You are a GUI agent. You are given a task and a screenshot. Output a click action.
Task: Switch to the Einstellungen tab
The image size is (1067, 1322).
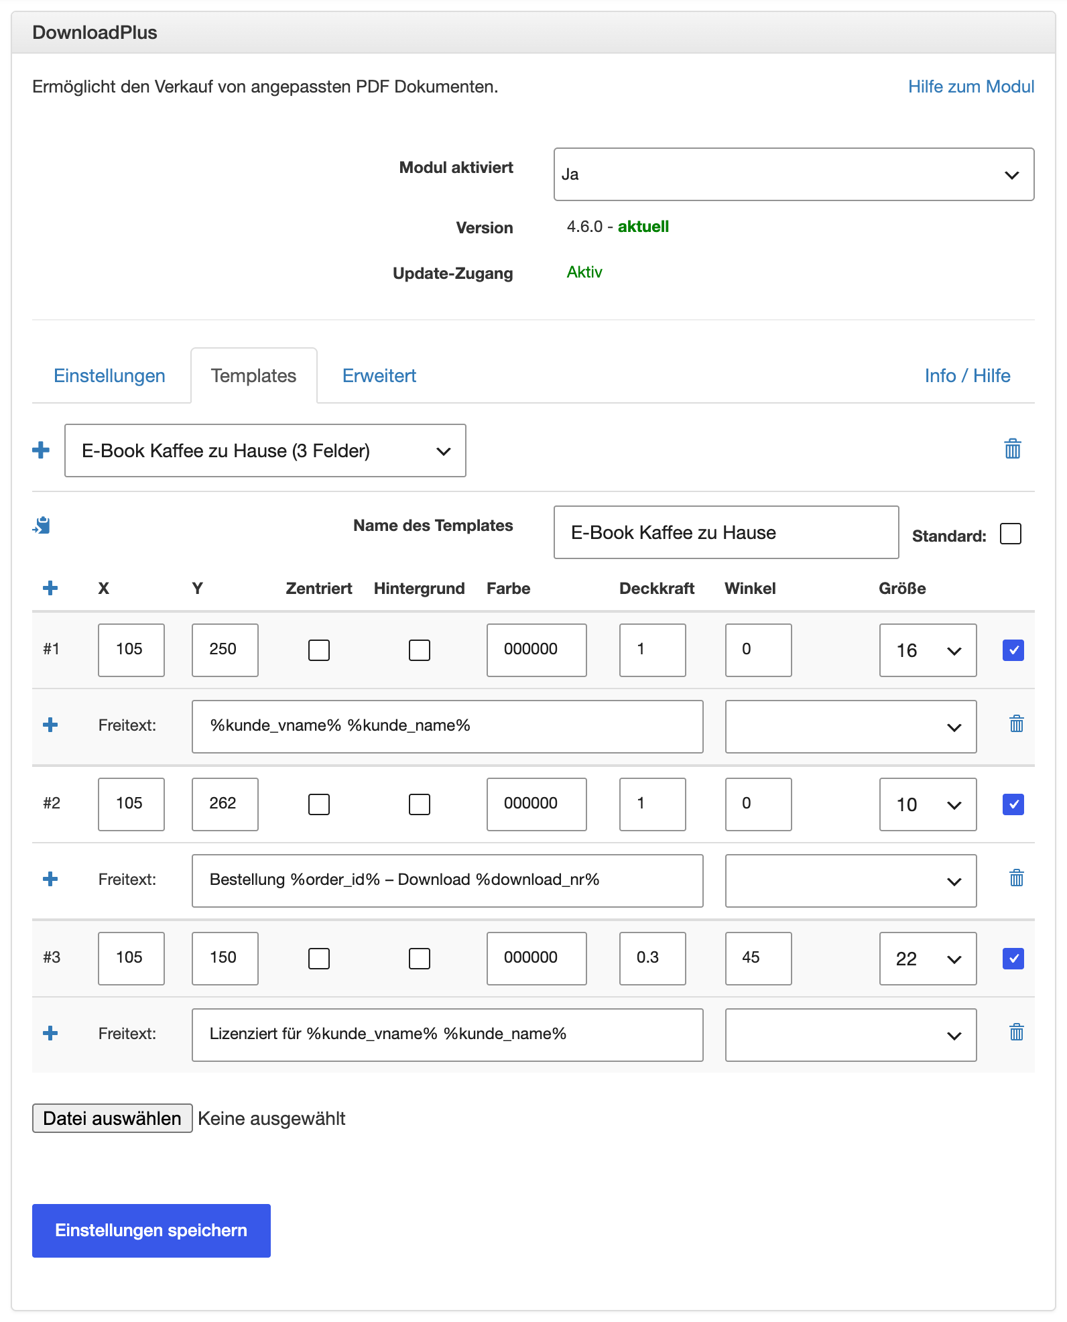(109, 375)
